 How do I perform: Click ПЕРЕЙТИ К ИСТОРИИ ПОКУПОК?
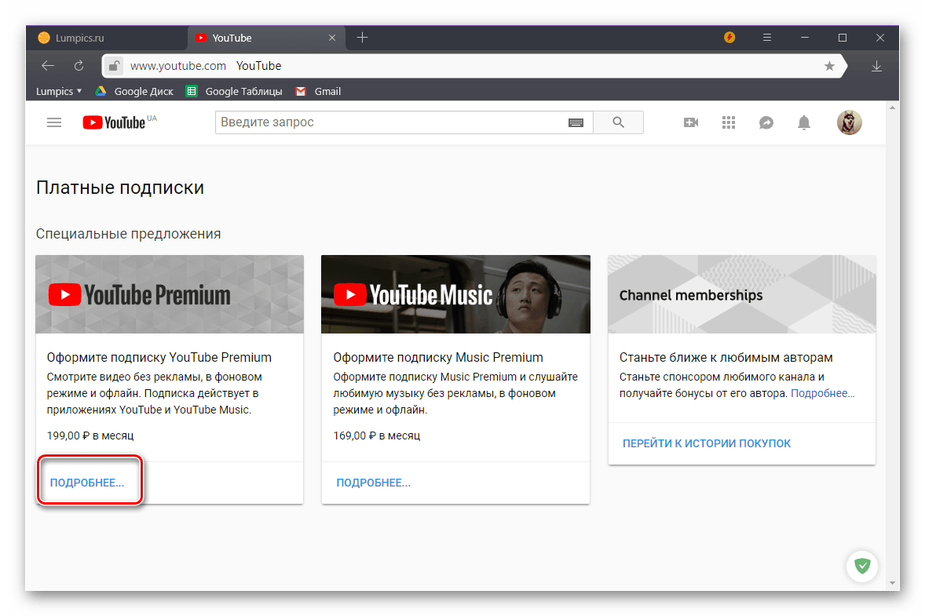(x=707, y=443)
